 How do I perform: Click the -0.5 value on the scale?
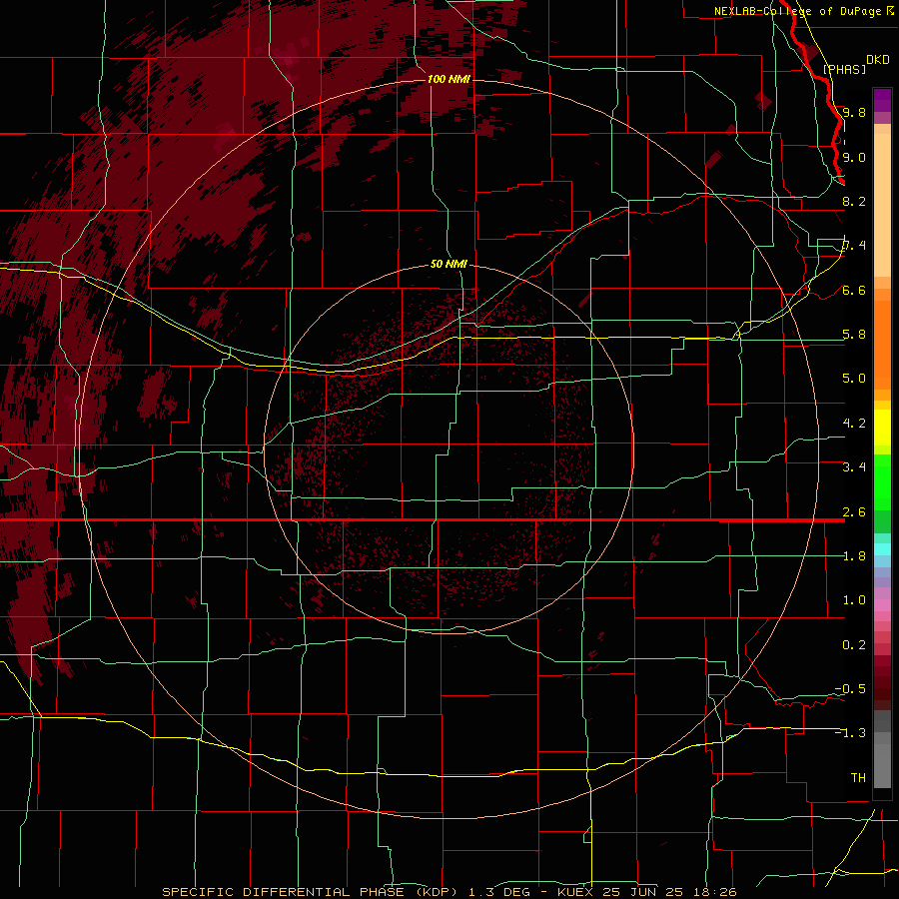pyautogui.click(x=850, y=689)
